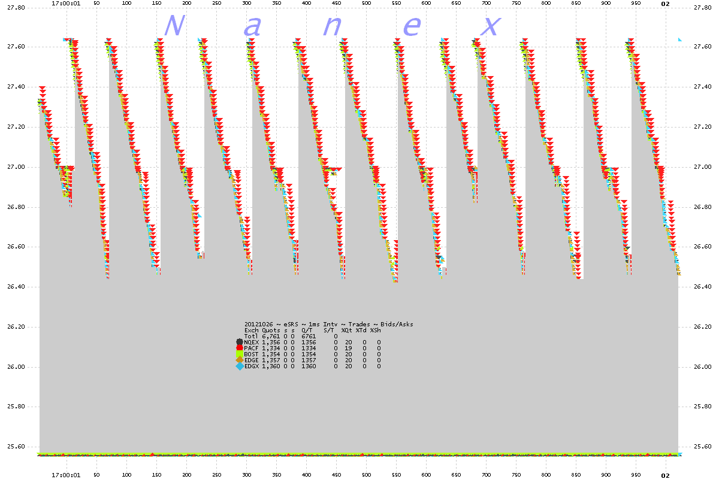Click the PACF red legend marker
This screenshot has width=719, height=479.
(240, 348)
